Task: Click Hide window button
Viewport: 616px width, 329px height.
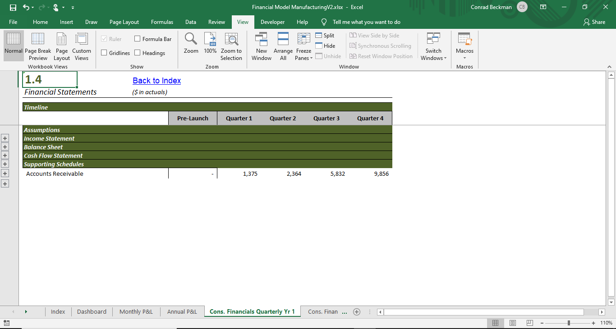Action: coord(325,46)
